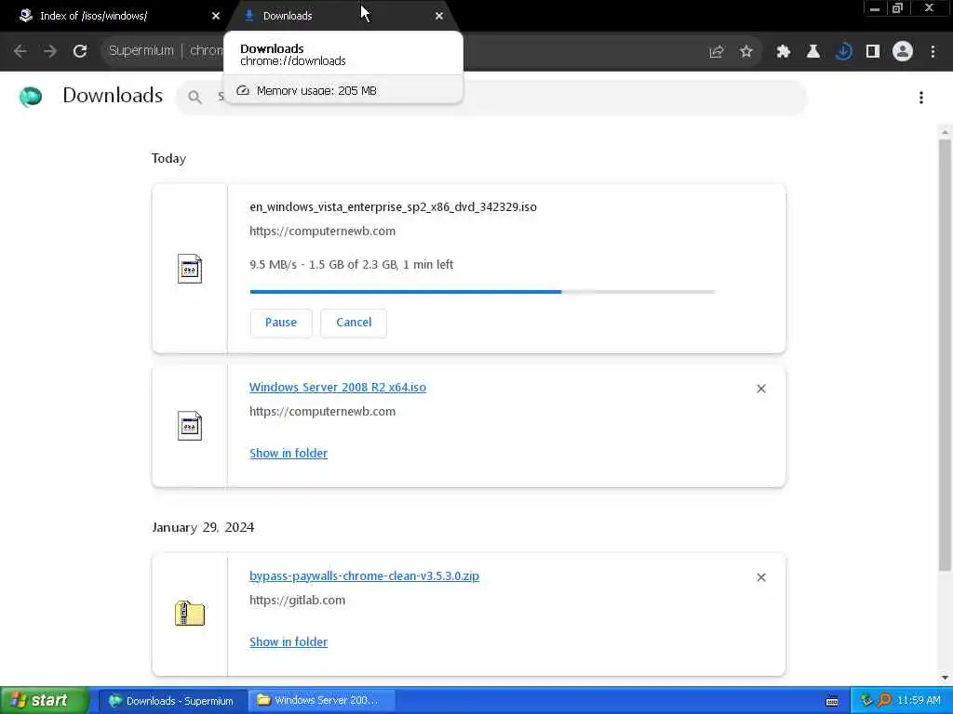Click the Memory usage: 205 MB tooltip row
Viewport: 953px width, 714px height.
tap(343, 90)
